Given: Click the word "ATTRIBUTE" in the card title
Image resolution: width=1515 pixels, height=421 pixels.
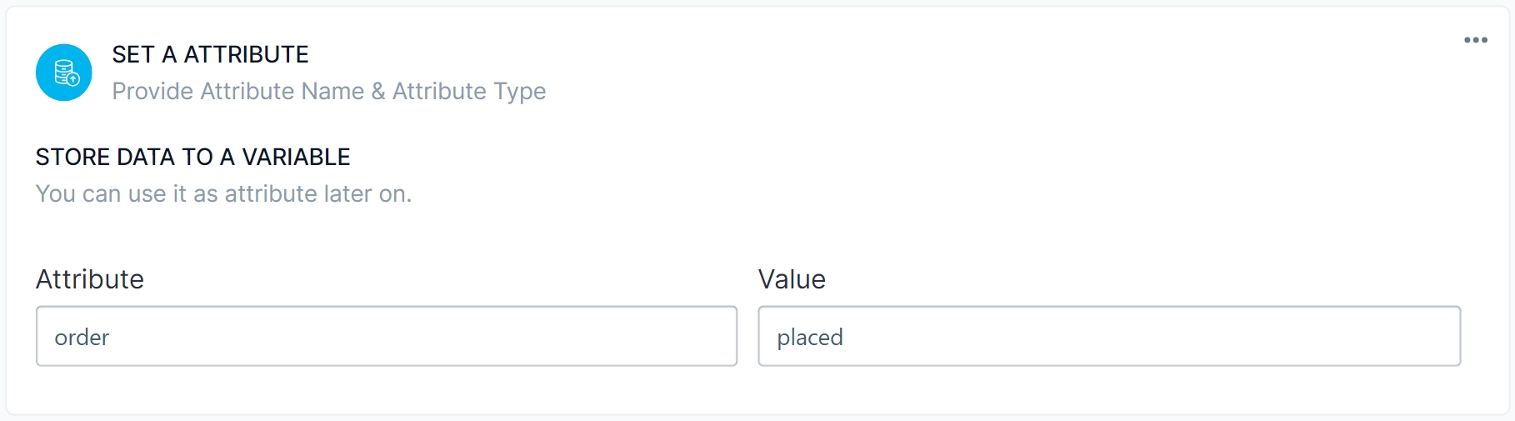Looking at the screenshot, I should [246, 55].
